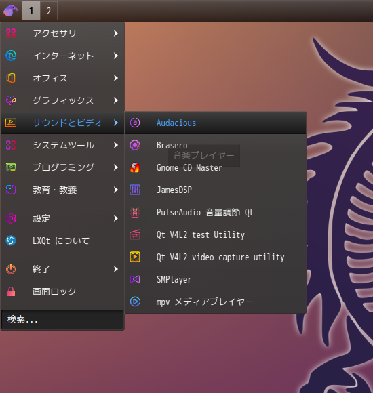Expand the アクセサリ submenu arrow
Image resolution: width=373 pixels, height=393 pixels.
(x=116, y=33)
